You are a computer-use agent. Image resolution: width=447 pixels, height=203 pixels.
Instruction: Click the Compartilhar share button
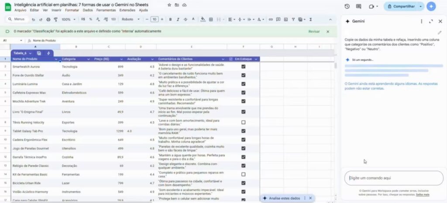pyautogui.click(x=401, y=6)
